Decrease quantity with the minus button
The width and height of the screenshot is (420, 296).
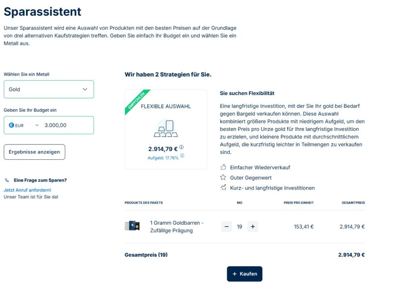[x=226, y=227]
